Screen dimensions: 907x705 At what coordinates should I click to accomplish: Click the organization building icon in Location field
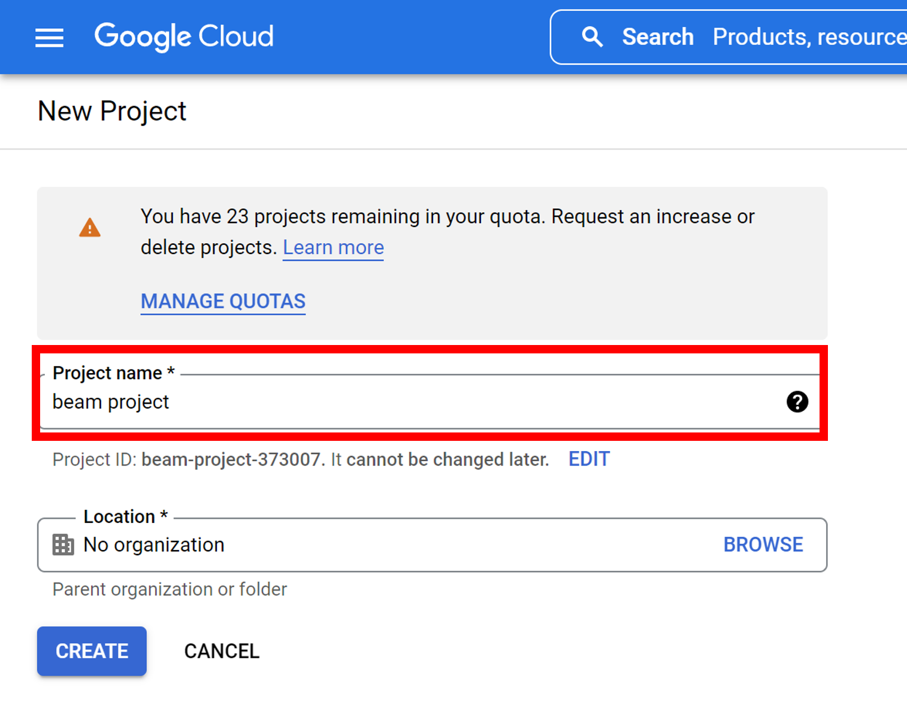(x=62, y=545)
